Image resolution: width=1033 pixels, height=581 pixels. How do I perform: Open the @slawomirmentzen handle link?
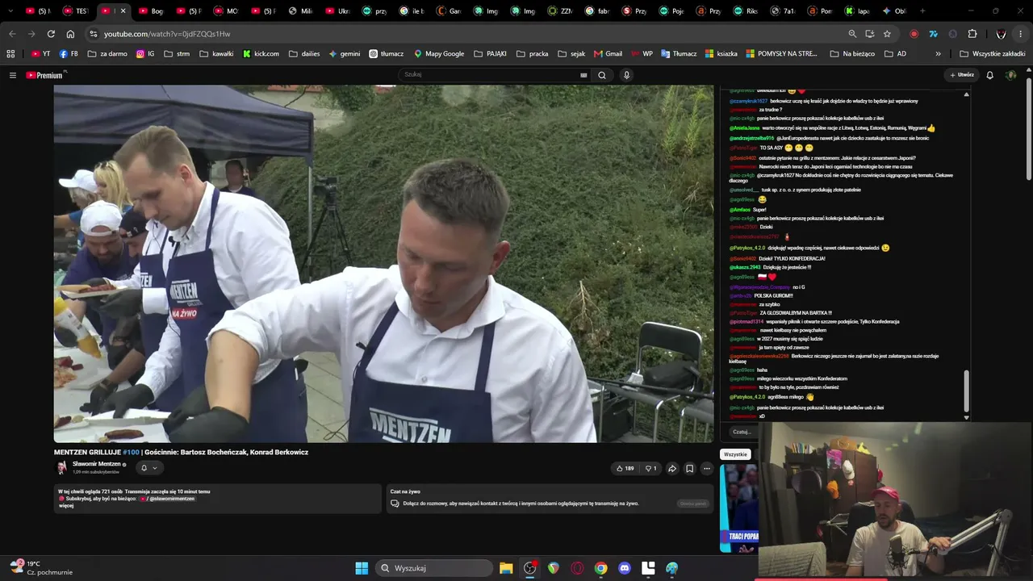click(172, 499)
